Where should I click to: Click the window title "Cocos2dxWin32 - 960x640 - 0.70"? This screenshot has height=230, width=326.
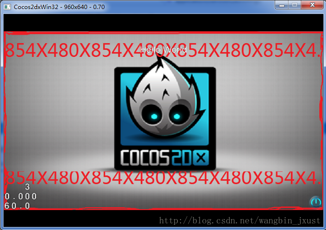(x=59, y=7)
